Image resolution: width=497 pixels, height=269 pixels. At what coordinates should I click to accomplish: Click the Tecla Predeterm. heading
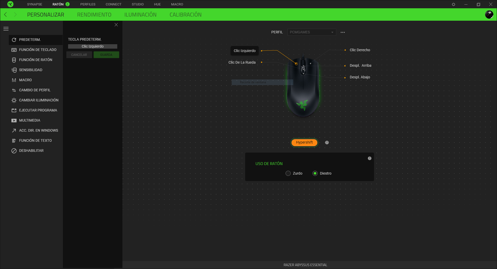pos(85,39)
